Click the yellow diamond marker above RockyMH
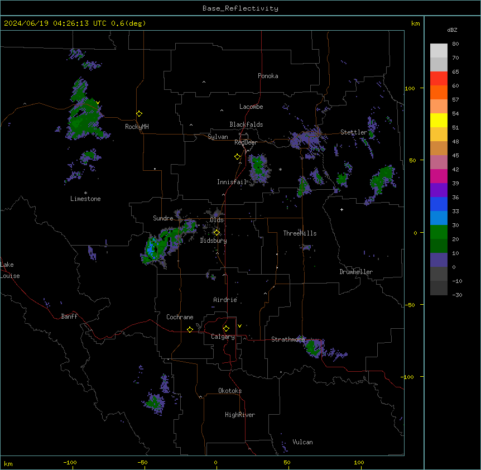 [140, 114]
